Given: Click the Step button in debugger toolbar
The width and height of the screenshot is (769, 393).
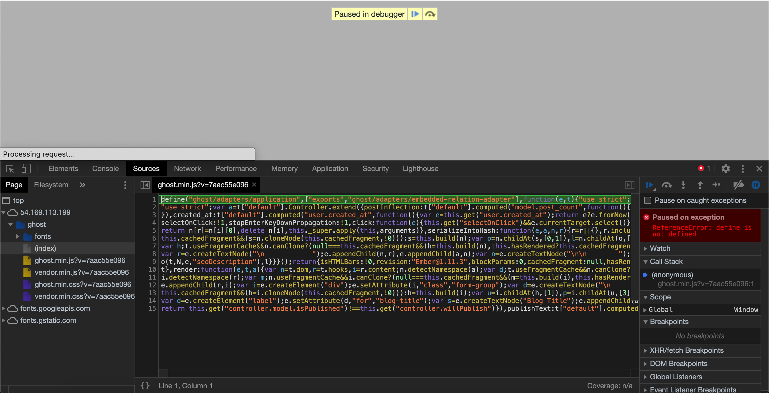Looking at the screenshot, I should [716, 185].
